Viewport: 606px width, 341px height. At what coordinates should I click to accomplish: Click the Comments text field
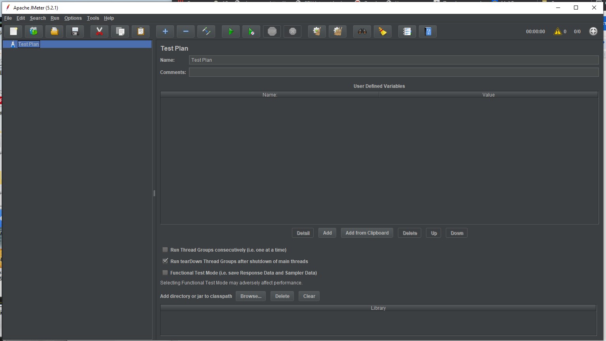394,72
